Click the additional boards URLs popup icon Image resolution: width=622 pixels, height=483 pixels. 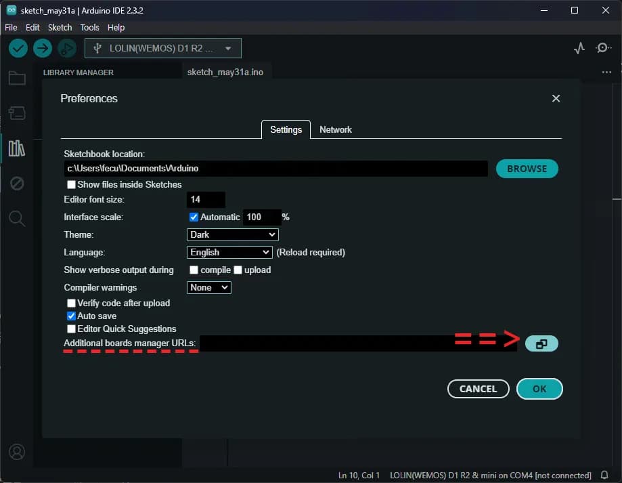[x=541, y=343]
